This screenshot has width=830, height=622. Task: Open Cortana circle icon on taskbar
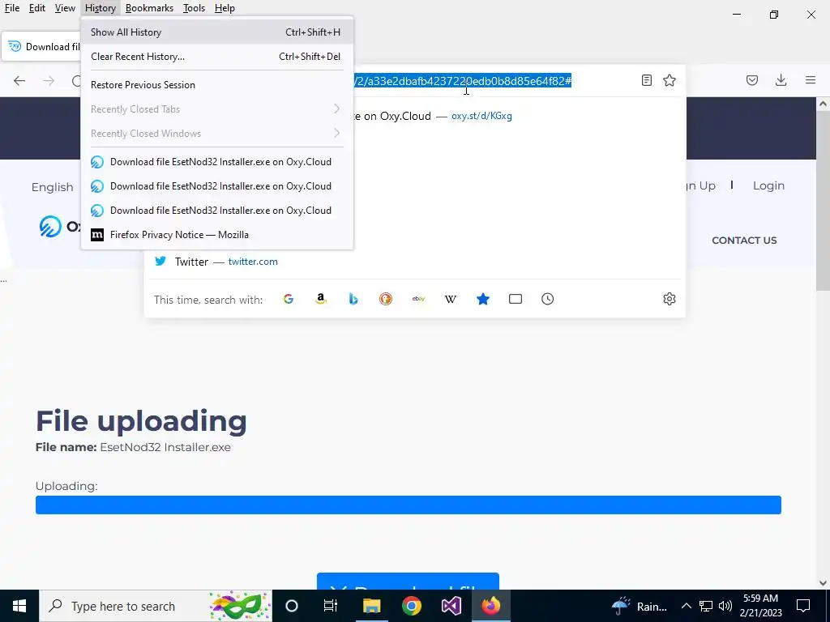292,606
